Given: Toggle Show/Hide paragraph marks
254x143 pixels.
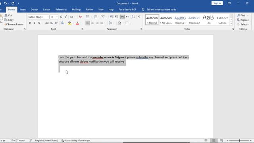Looking at the screenshot, I should [139, 17].
